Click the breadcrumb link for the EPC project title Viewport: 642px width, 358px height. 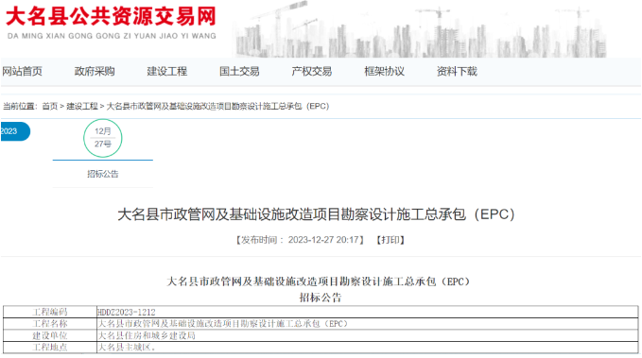click(x=217, y=107)
